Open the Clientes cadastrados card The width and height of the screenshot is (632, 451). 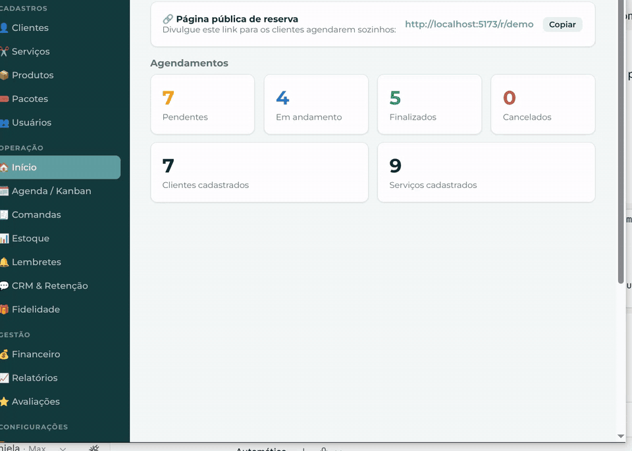coord(259,172)
